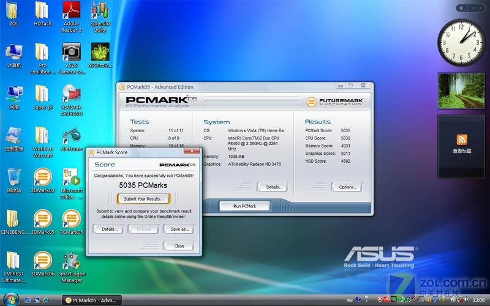
Task: Open EVEREST Ultimate folder icon
Action: tap(13, 267)
